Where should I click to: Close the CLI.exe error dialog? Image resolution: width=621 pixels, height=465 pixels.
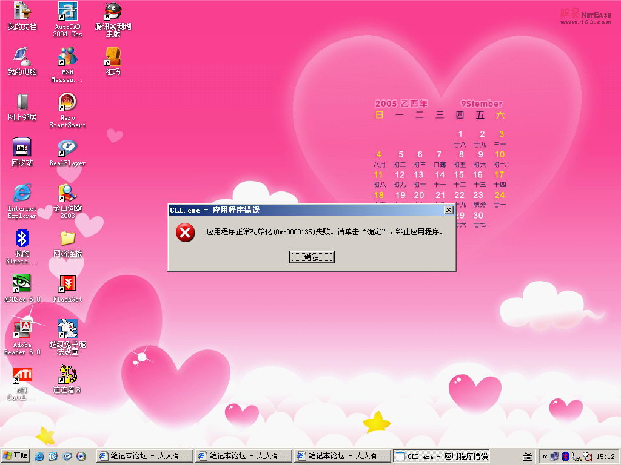448,210
